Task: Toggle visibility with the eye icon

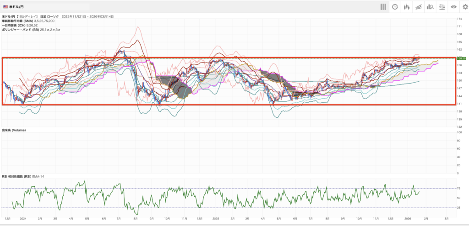Action: (x=453, y=7)
